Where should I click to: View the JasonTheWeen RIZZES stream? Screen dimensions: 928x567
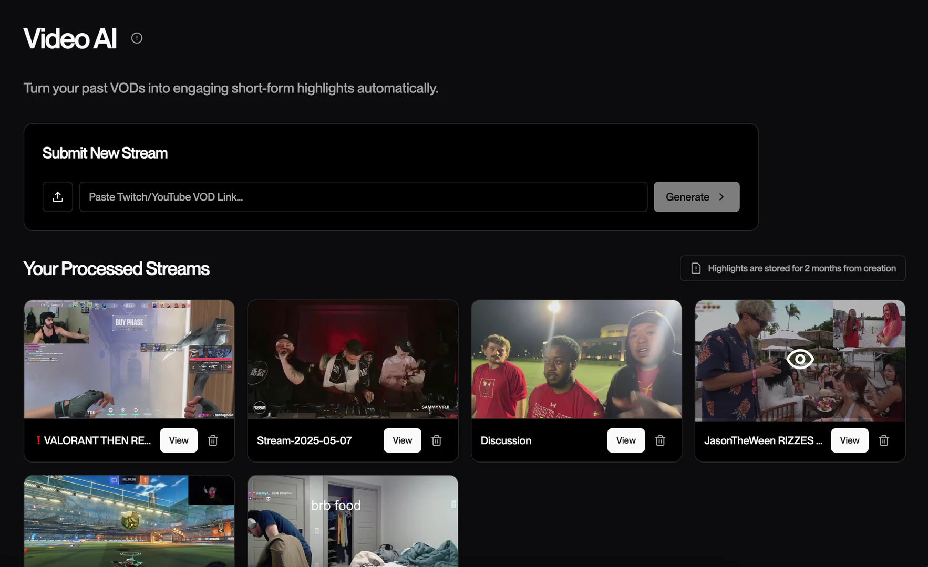point(849,440)
